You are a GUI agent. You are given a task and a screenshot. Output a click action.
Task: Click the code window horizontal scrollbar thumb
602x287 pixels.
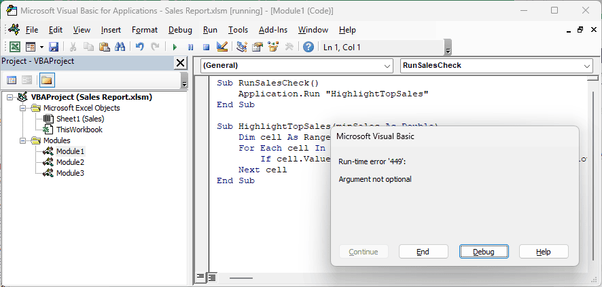pyautogui.click(x=241, y=278)
